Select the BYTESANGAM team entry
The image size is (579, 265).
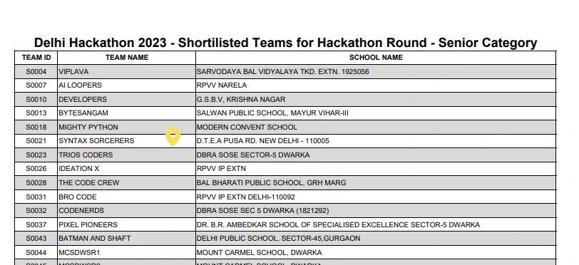pyautogui.click(x=83, y=113)
